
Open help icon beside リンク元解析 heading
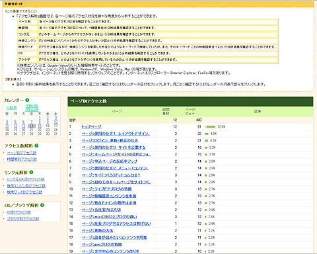point(31,172)
